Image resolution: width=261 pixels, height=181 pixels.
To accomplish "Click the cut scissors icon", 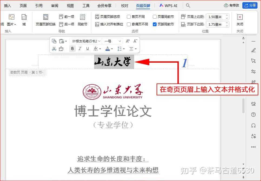I will point(54,49).
